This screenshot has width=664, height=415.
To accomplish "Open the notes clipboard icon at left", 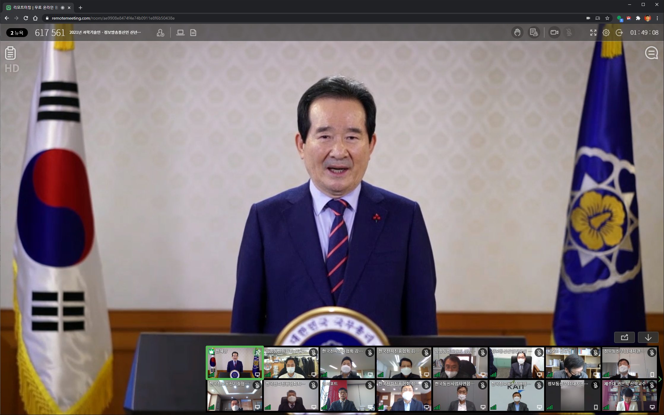I will pos(10,53).
